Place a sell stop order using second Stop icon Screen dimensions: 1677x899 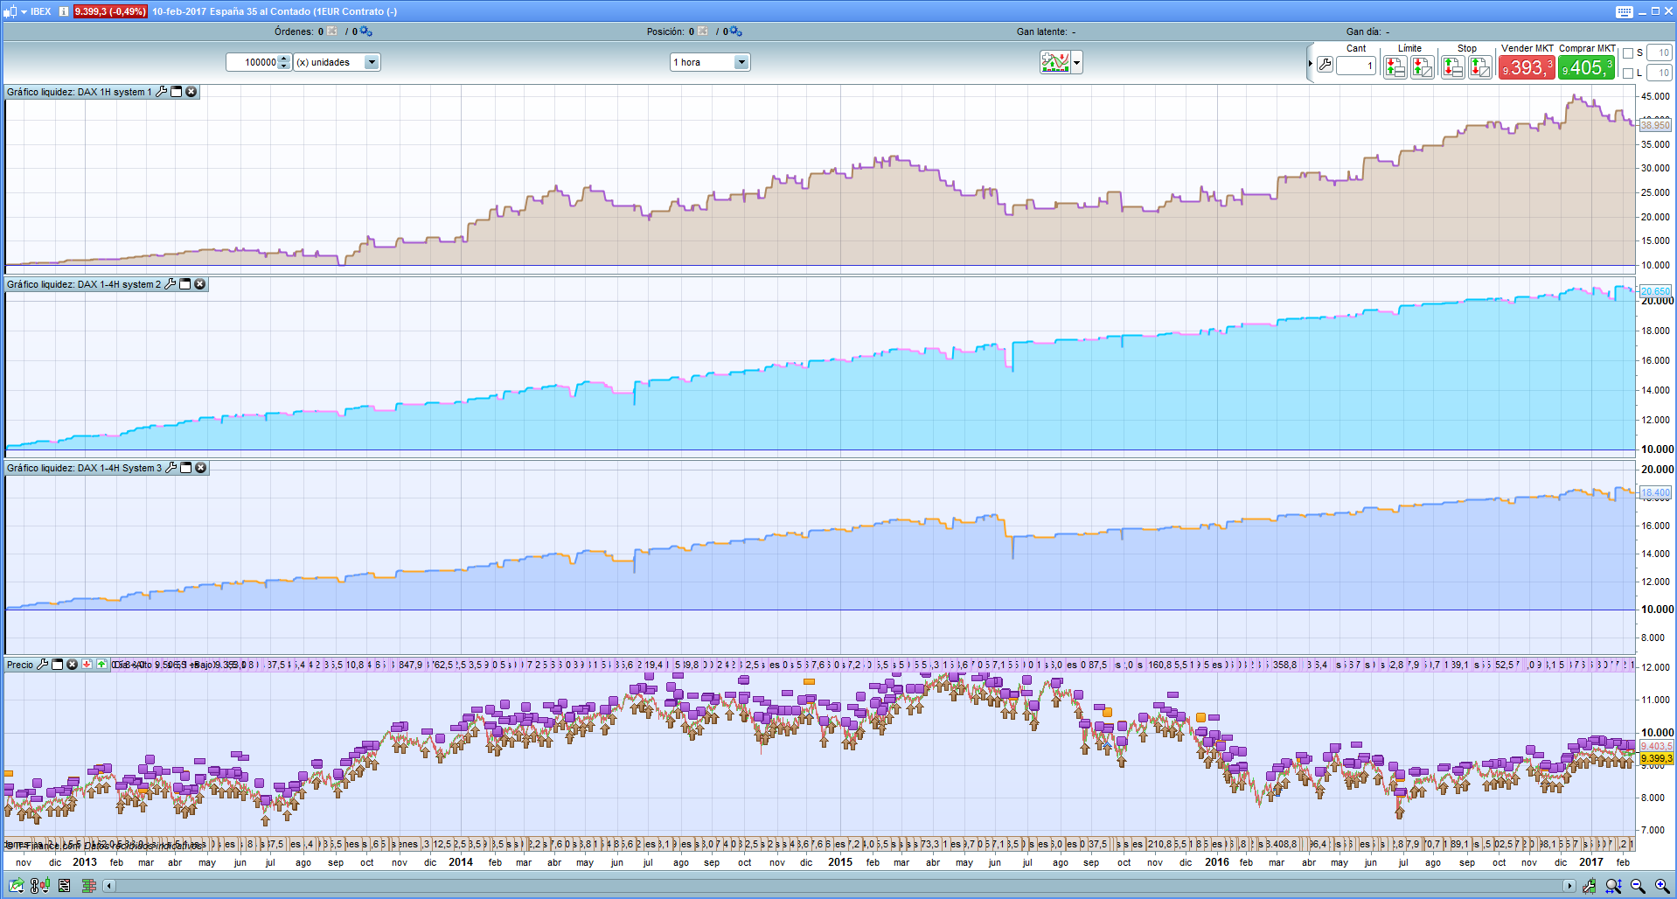(1480, 66)
